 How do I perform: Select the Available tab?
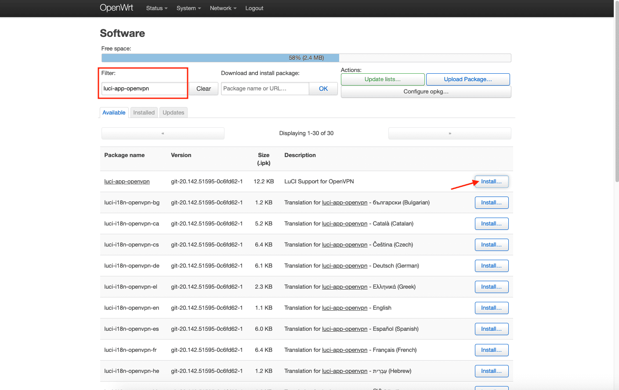click(x=114, y=113)
